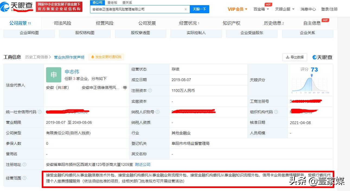Clear the search box with the × icon

coord(186,9)
